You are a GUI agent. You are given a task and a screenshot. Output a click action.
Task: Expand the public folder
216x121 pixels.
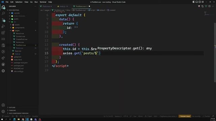(16, 19)
